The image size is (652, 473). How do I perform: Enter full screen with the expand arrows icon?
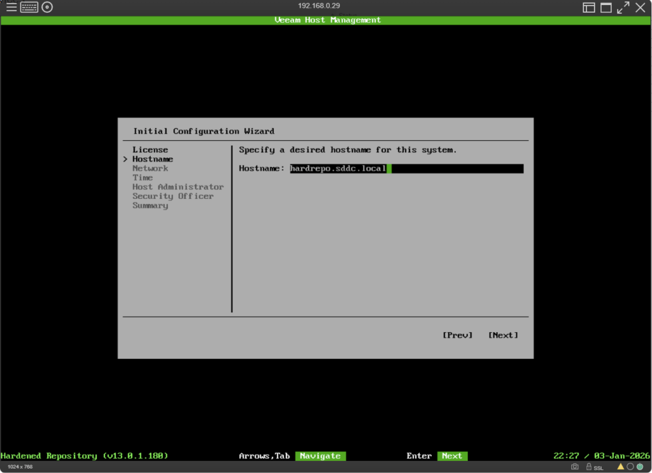point(623,8)
